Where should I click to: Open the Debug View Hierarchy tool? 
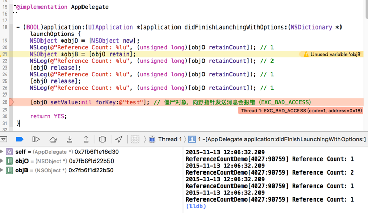pos(102,139)
